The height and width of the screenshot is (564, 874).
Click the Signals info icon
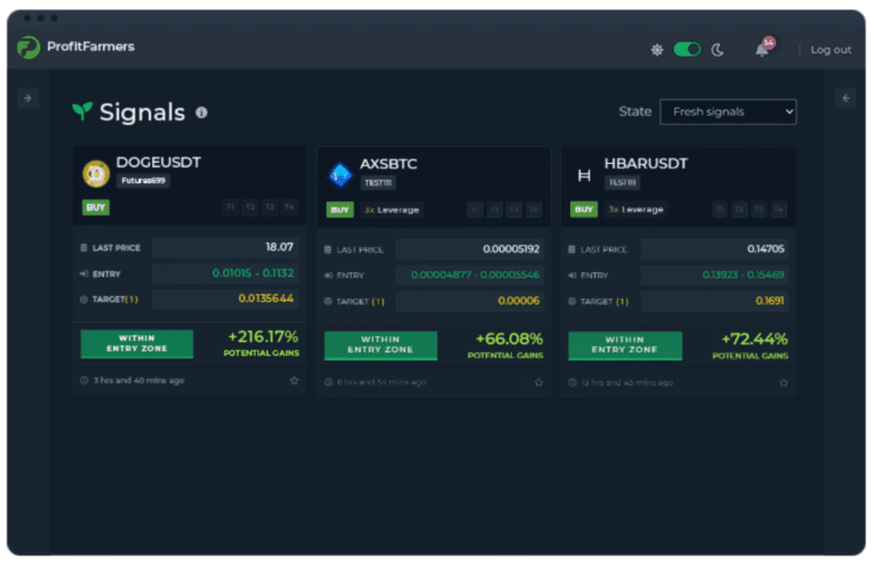201,113
